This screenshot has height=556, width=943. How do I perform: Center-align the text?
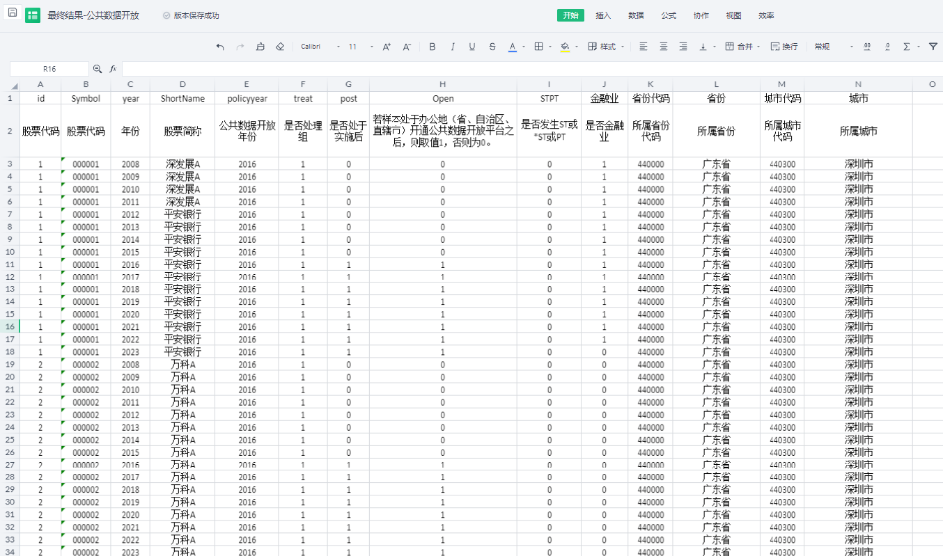[x=664, y=47]
